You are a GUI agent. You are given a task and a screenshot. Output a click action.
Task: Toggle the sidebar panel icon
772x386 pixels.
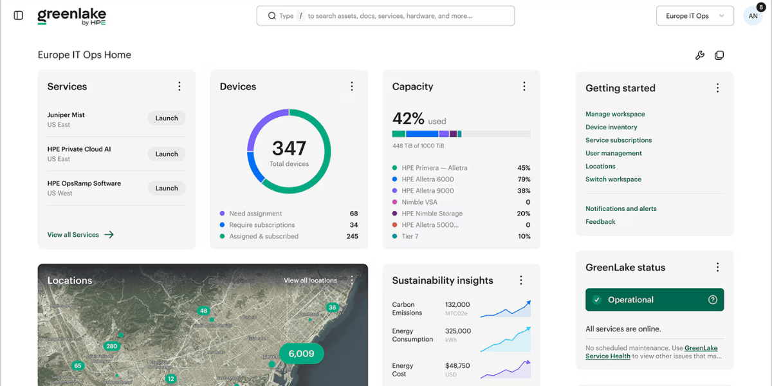[18, 15]
